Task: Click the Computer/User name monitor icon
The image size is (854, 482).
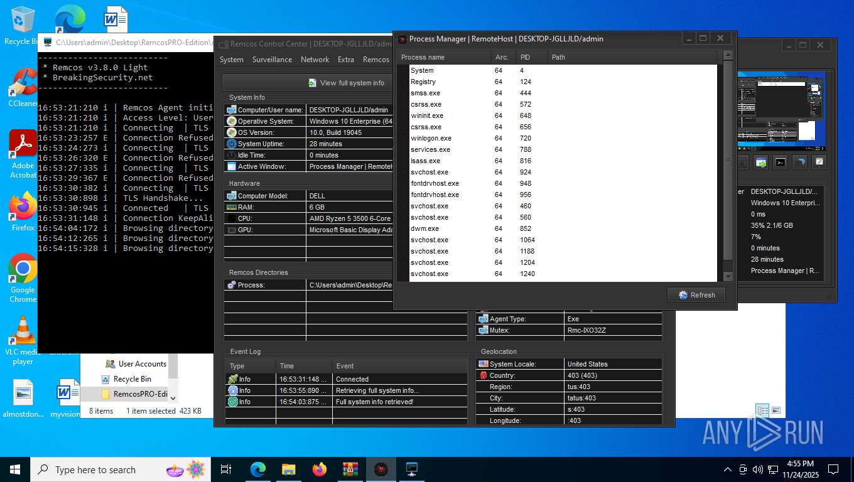Action: (x=232, y=110)
